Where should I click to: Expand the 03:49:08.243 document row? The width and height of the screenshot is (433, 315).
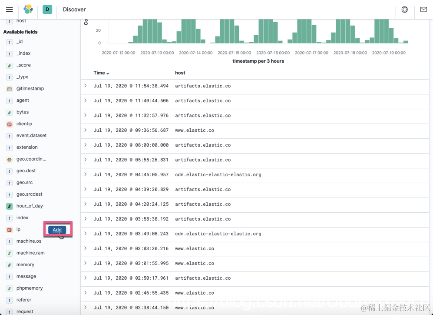(x=85, y=233)
